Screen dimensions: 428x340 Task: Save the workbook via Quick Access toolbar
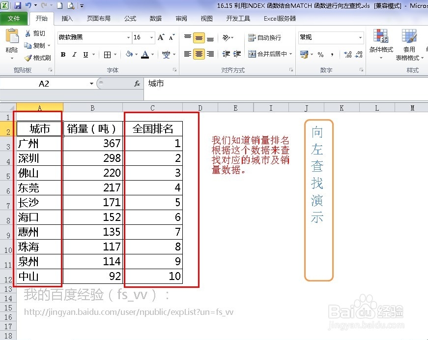(x=18, y=4)
